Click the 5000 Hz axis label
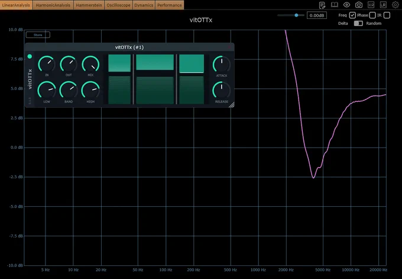 323,270
